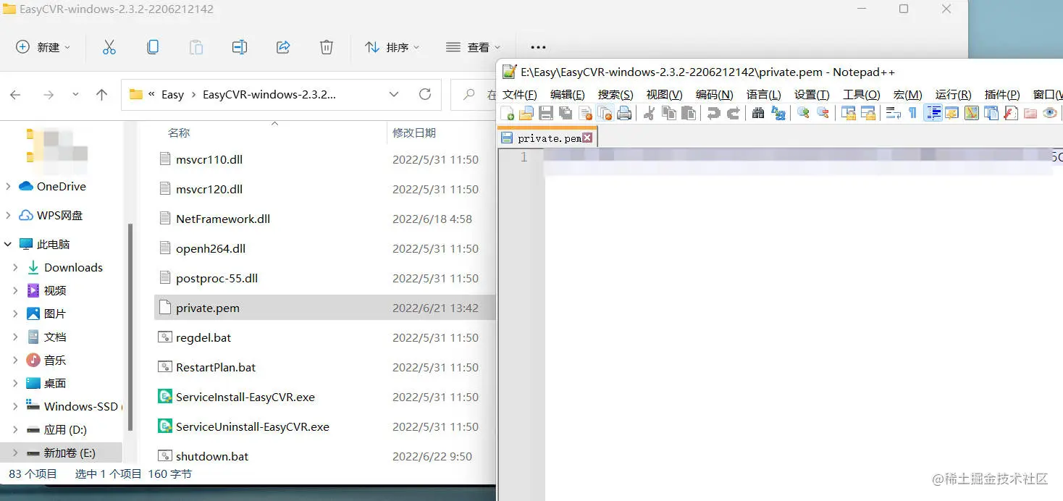
Task: Click the Explorer Delete trash icon
Action: click(x=327, y=47)
